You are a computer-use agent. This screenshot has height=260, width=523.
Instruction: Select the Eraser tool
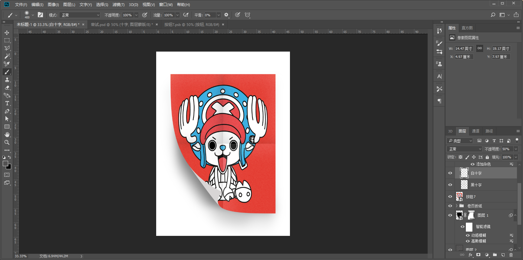click(x=7, y=87)
